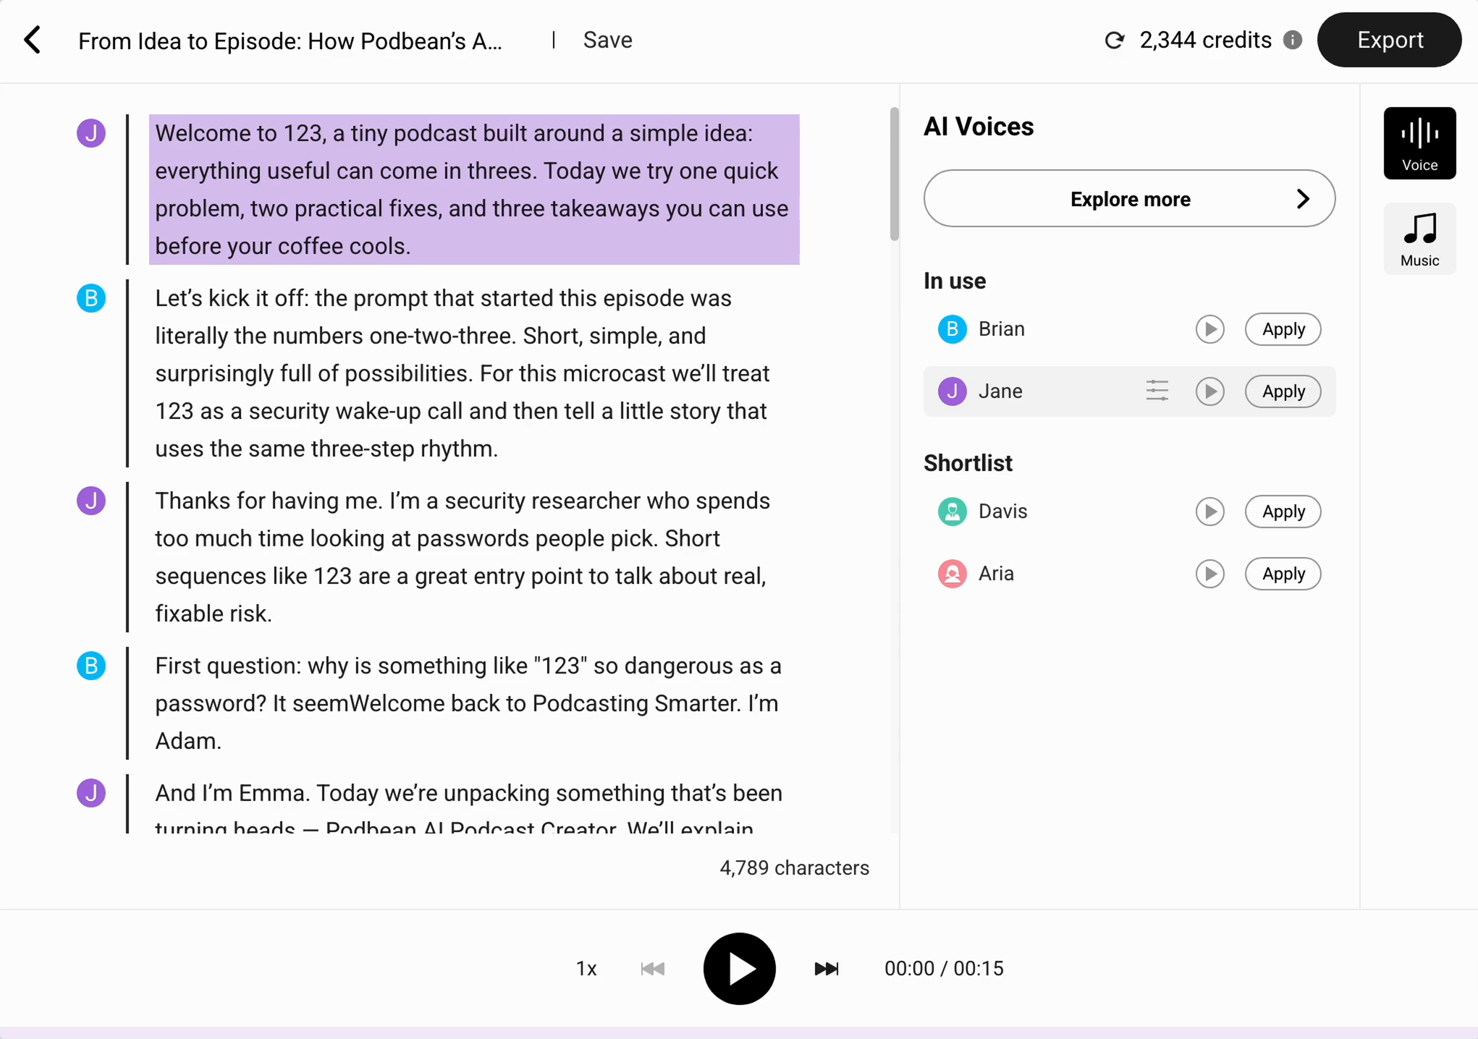Save the project
The width and height of the screenshot is (1478, 1039).
click(x=607, y=40)
